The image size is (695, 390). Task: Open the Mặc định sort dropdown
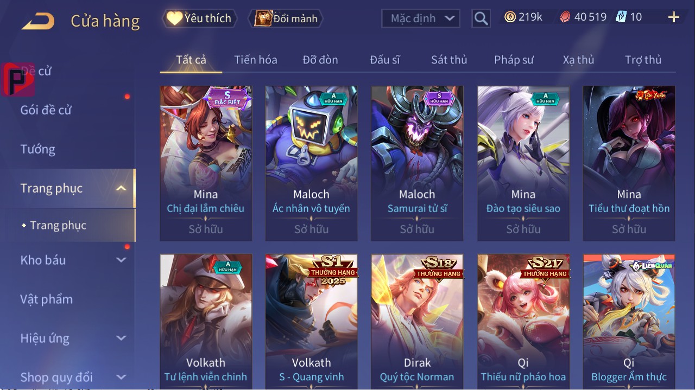pyautogui.click(x=421, y=18)
